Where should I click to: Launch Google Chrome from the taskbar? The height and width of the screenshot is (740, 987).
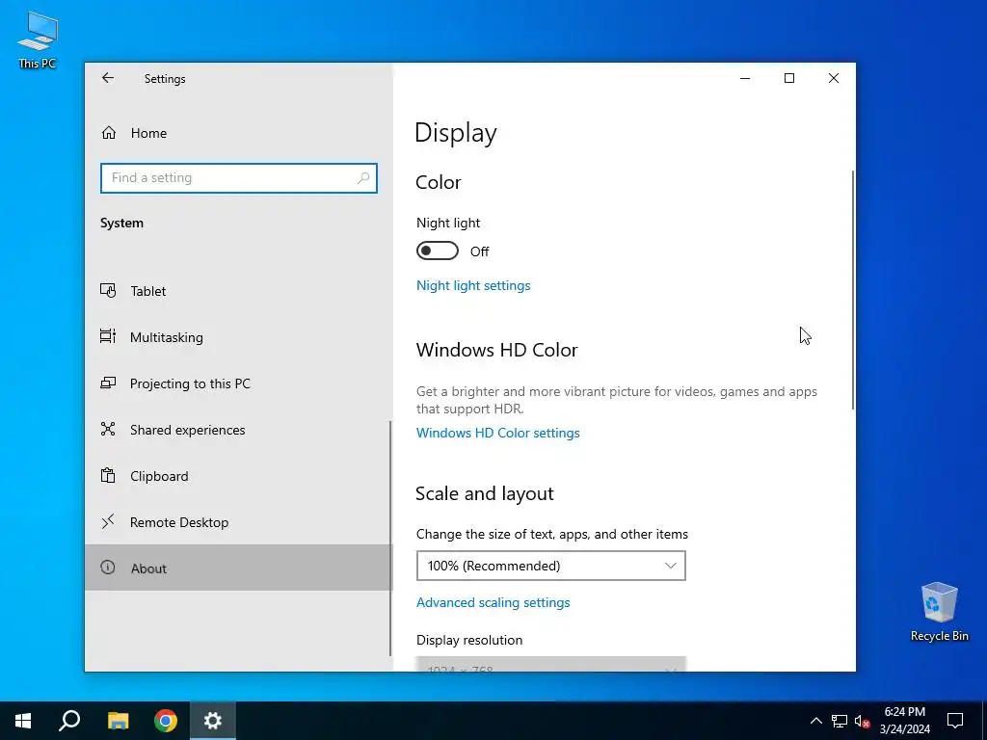click(x=166, y=721)
